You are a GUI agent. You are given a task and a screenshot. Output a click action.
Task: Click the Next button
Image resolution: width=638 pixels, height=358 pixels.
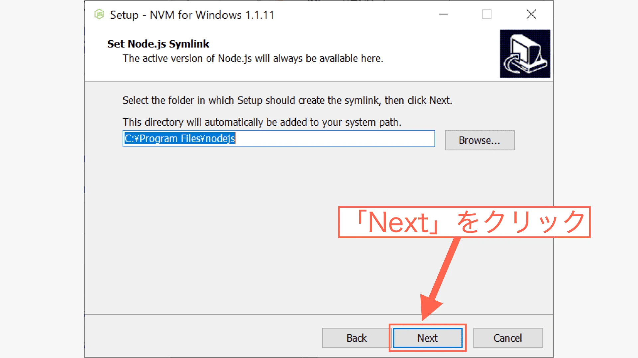[427, 338]
